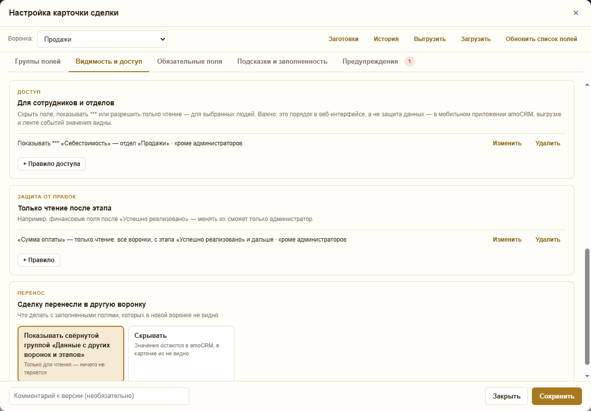Click the Выгрузить link
The image size is (591, 411).
[430, 39]
